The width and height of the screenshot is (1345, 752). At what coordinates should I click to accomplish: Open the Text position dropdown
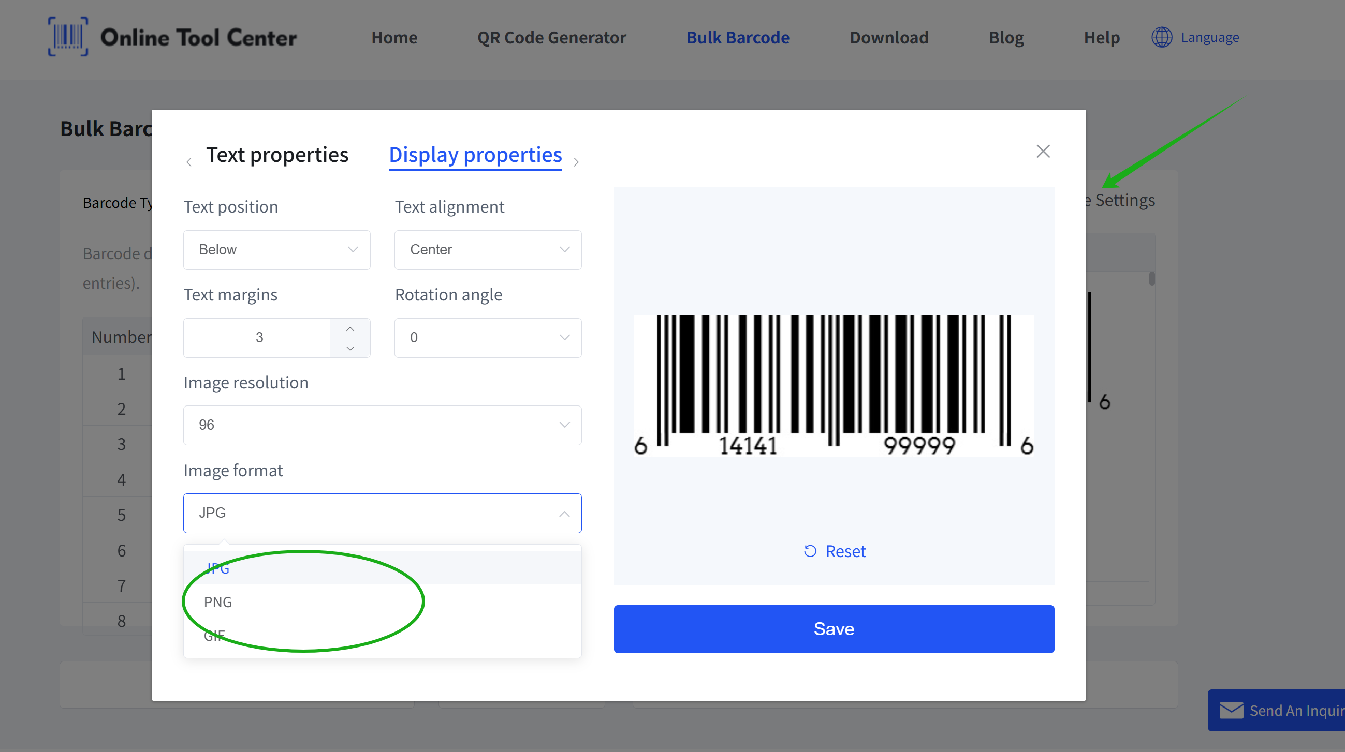coord(277,249)
